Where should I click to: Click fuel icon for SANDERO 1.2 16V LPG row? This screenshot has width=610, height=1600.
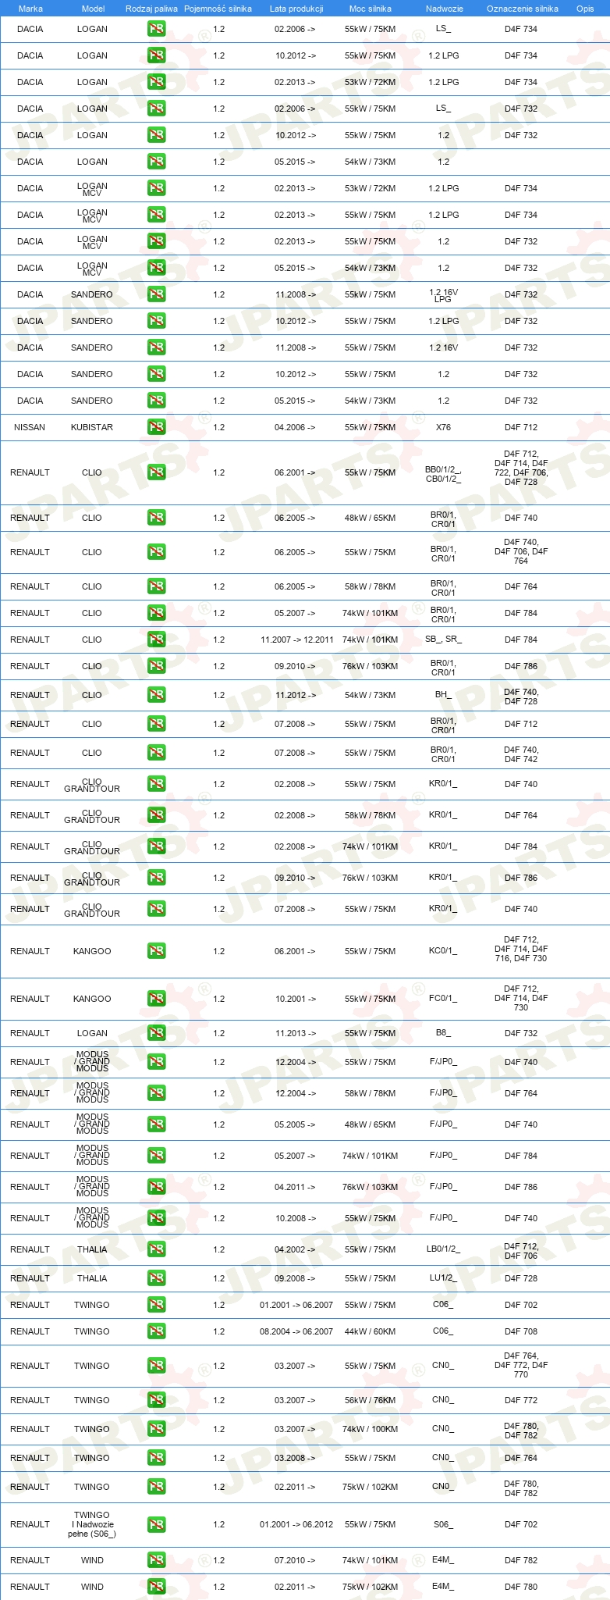click(157, 294)
